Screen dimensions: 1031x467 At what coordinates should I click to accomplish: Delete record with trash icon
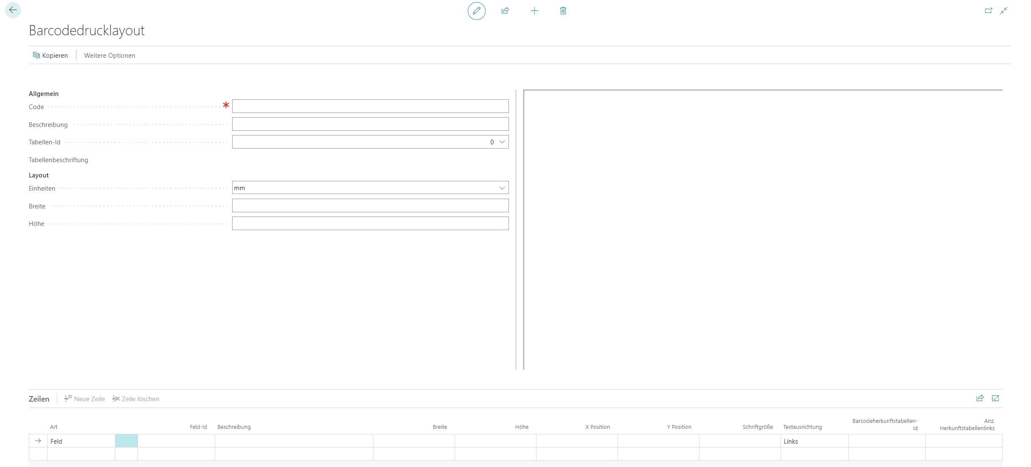click(563, 11)
